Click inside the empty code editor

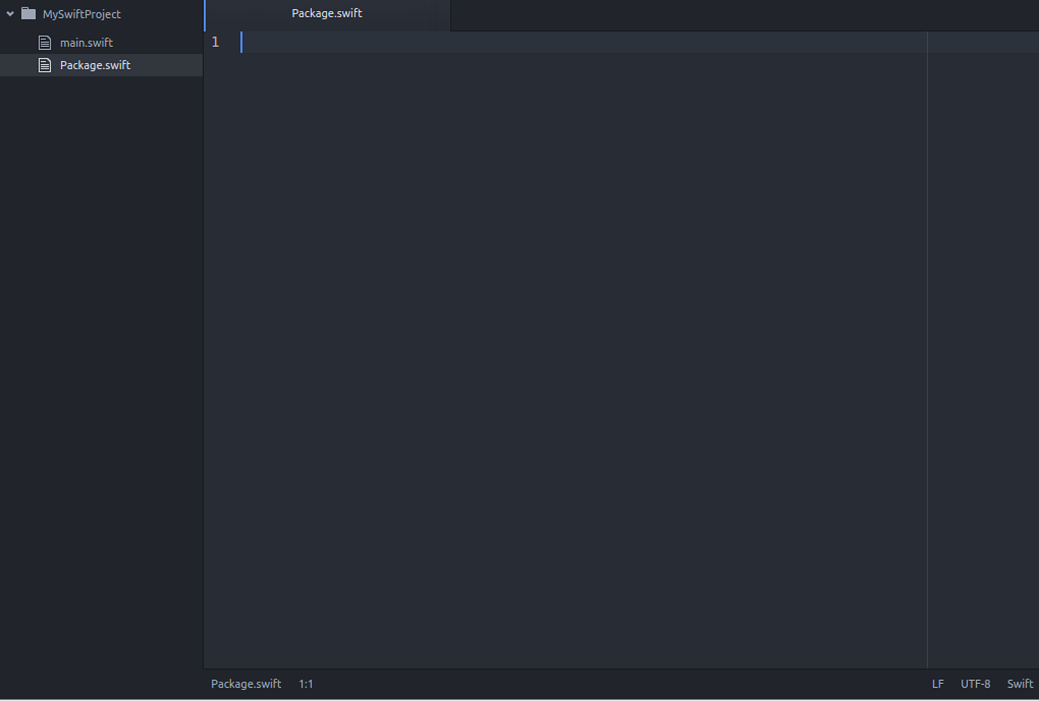coord(519,297)
